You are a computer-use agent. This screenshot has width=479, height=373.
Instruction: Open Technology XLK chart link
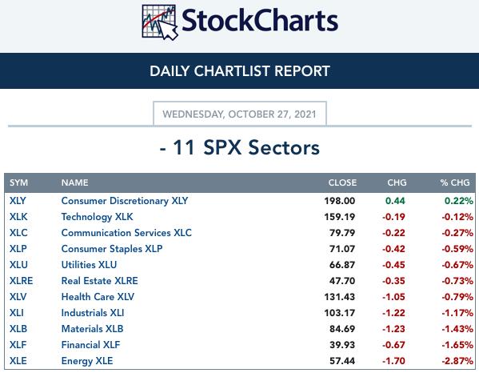click(97, 217)
